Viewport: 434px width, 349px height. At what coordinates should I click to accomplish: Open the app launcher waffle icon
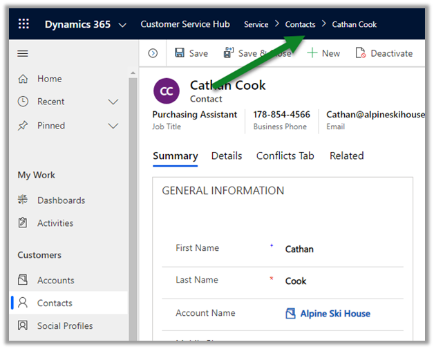23,24
